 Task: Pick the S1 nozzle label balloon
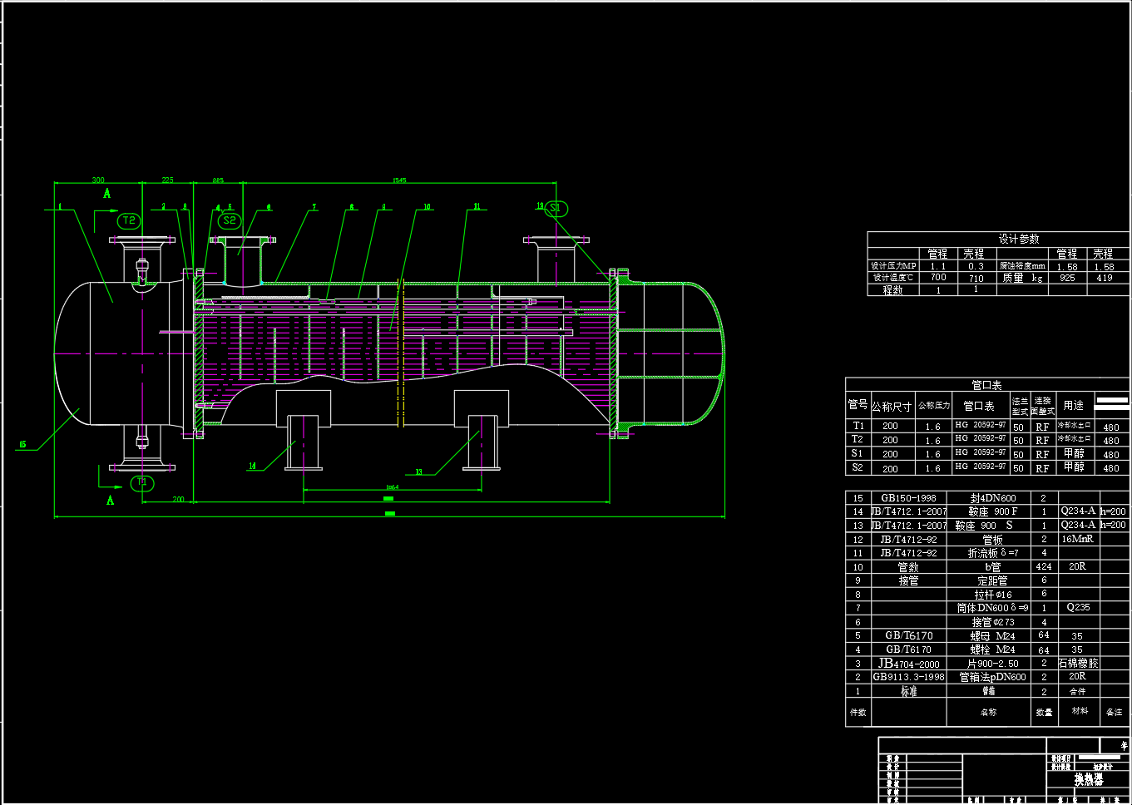pyautogui.click(x=556, y=208)
